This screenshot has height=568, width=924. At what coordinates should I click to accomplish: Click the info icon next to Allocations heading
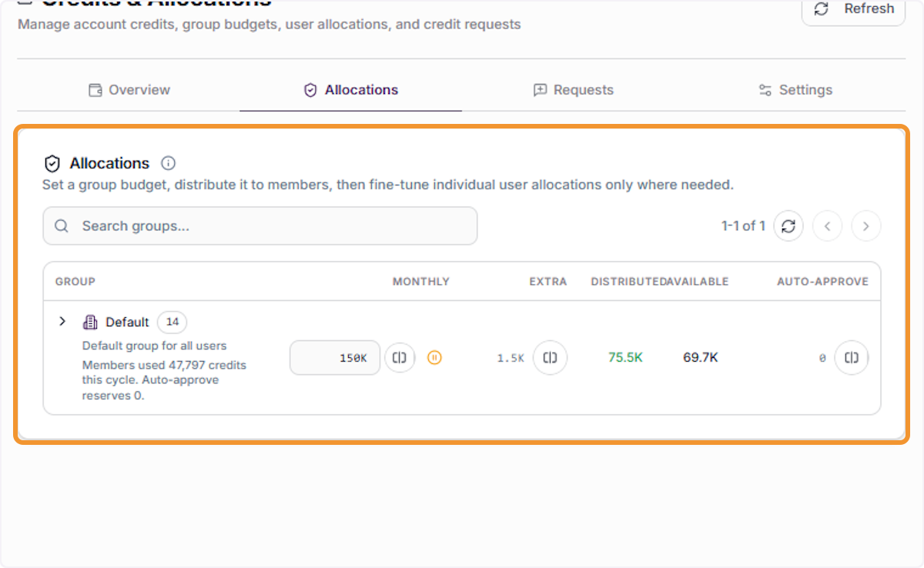click(x=168, y=163)
